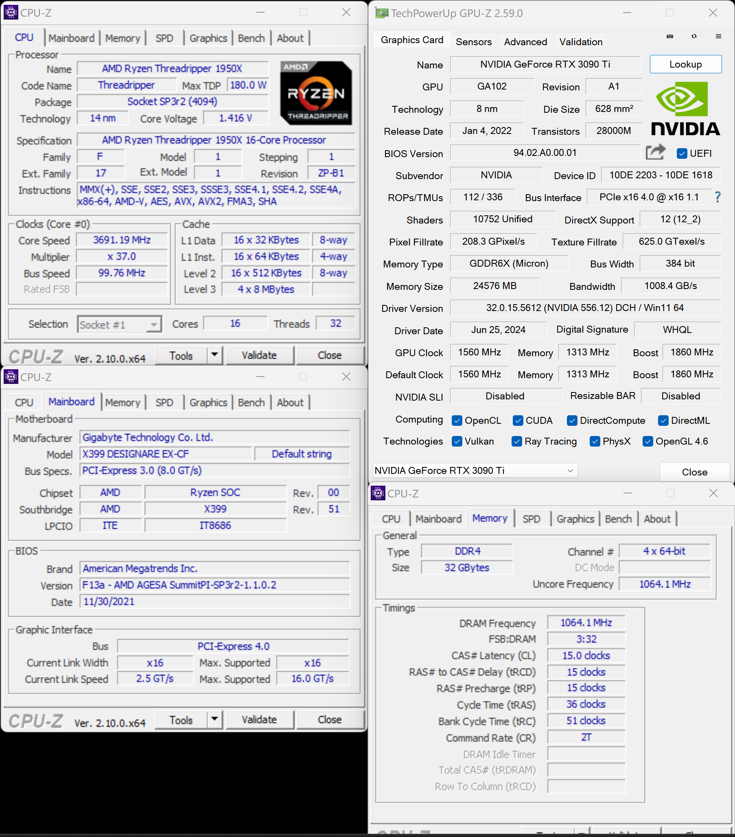Image resolution: width=735 pixels, height=837 pixels.
Task: Open Graphics tab in CPU-Z Mainboard window
Action: tap(208, 403)
